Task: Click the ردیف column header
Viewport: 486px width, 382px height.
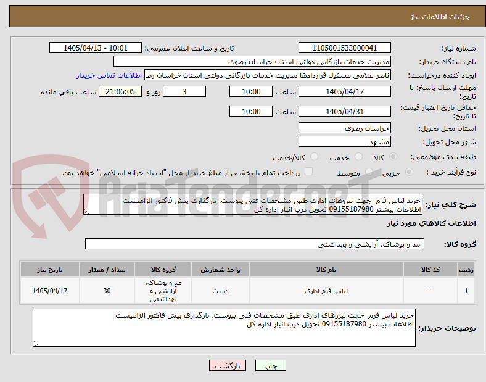Action: (x=466, y=270)
